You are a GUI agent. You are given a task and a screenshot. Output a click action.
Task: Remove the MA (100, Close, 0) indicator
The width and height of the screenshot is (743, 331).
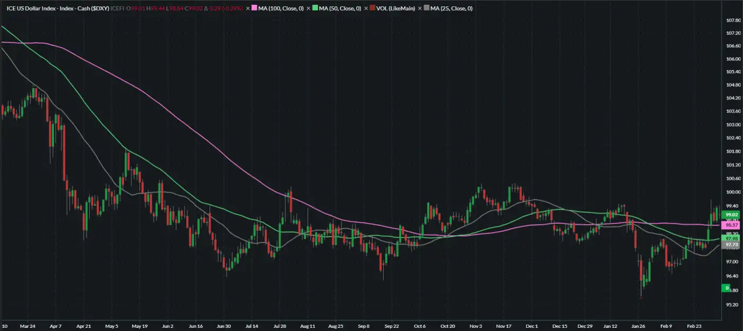[x=248, y=8]
